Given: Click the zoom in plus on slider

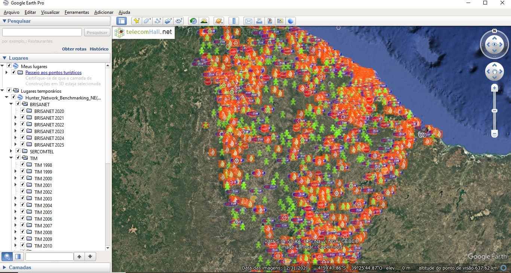Looking at the screenshot, I should 495,88.
